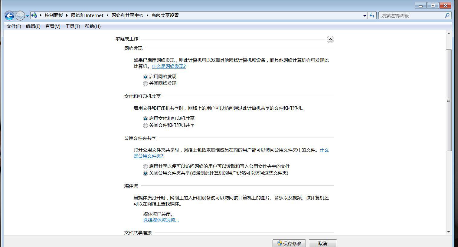Enable public folder sharing radio option
This screenshot has width=458, height=247.
[x=146, y=166]
